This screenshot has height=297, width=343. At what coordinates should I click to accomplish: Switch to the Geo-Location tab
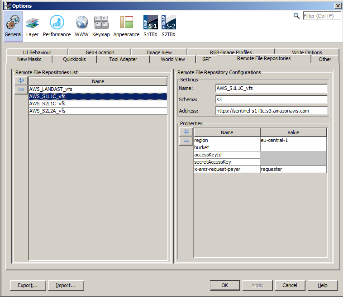click(x=100, y=52)
